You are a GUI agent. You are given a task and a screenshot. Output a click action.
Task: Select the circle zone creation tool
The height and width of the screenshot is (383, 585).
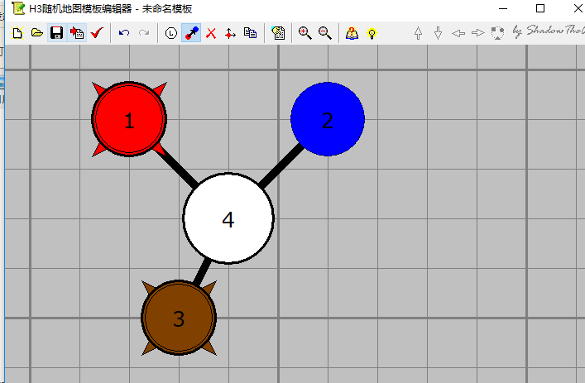click(171, 33)
